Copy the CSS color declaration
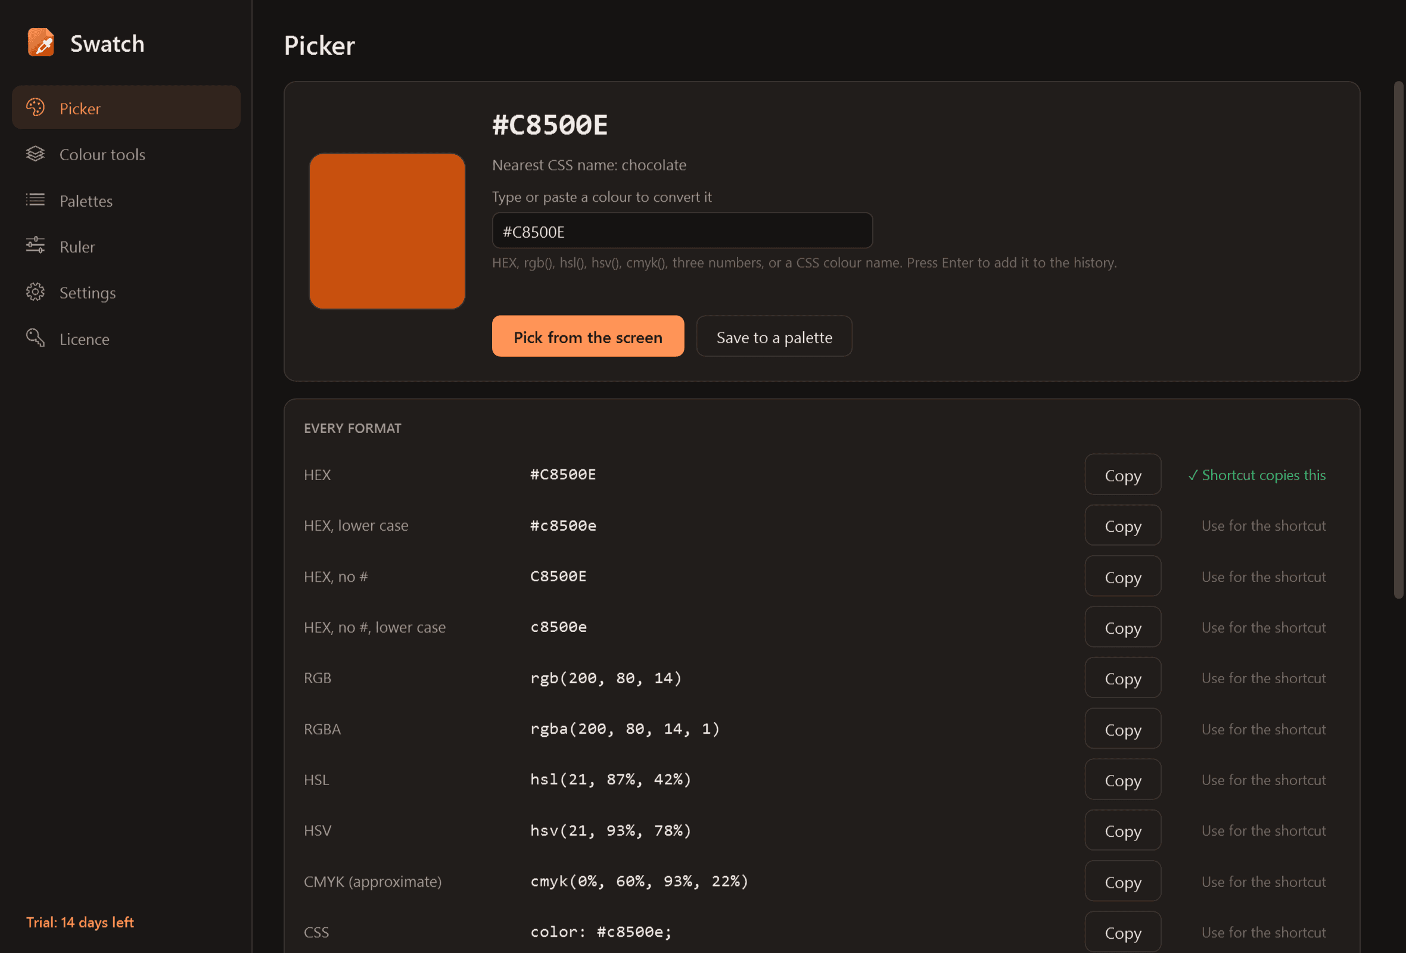Screen dimensions: 1406x953 click(1122, 932)
